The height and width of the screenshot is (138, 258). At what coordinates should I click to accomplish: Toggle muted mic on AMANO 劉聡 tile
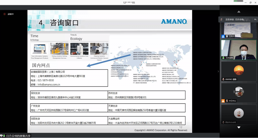223,79
